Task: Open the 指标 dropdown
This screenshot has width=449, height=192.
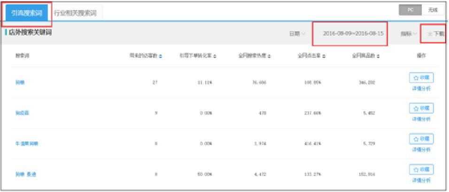Action: pyautogui.click(x=409, y=34)
